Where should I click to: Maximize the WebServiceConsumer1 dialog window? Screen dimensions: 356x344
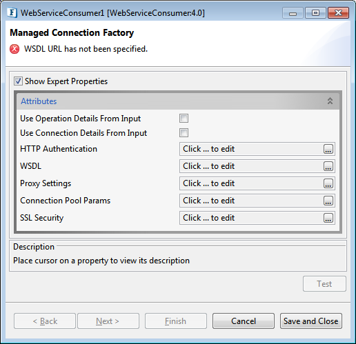click(315, 12)
